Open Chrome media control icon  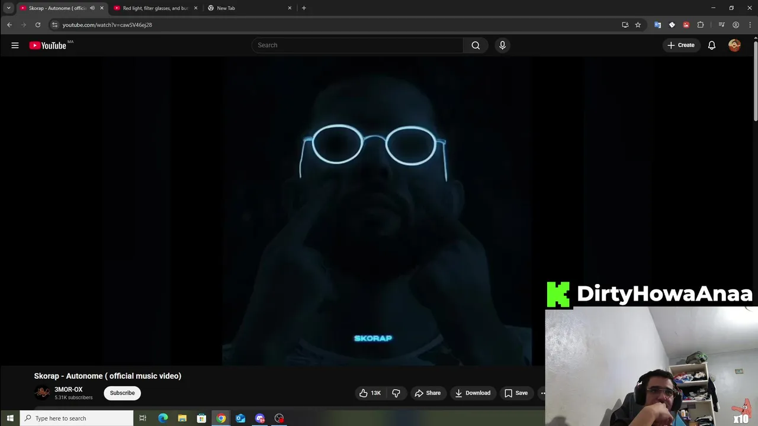721,25
